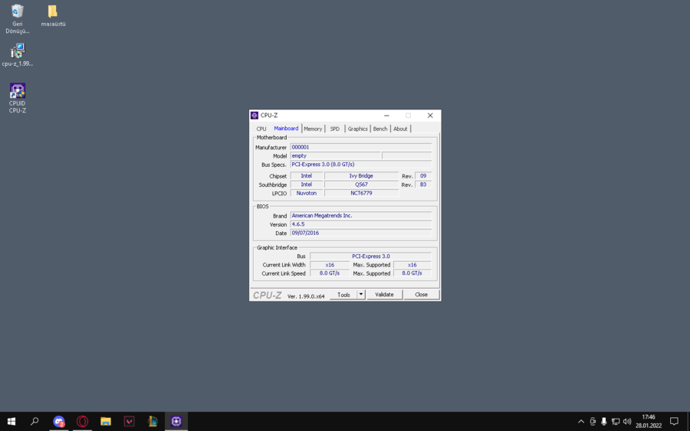This screenshot has width=690, height=431.
Task: Click the Ver. 1.99.0.x64 version text
Action: pyautogui.click(x=306, y=296)
